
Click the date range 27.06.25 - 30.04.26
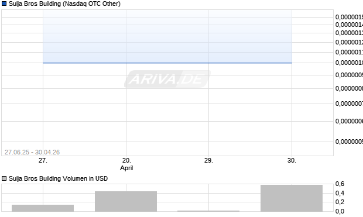coord(32,152)
